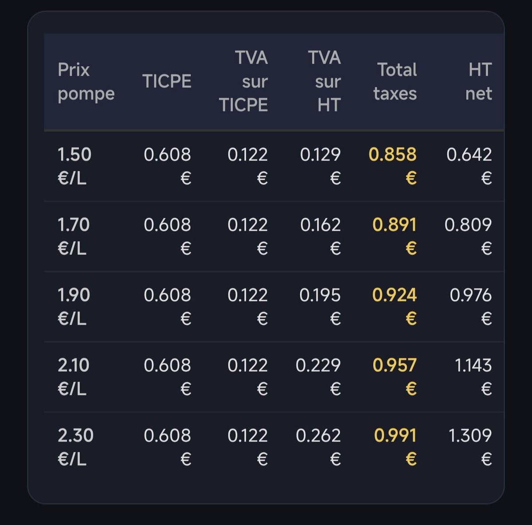This screenshot has height=525, width=532.
Task: Click TVA sur HT value 0.229 €
Action: pos(318,377)
